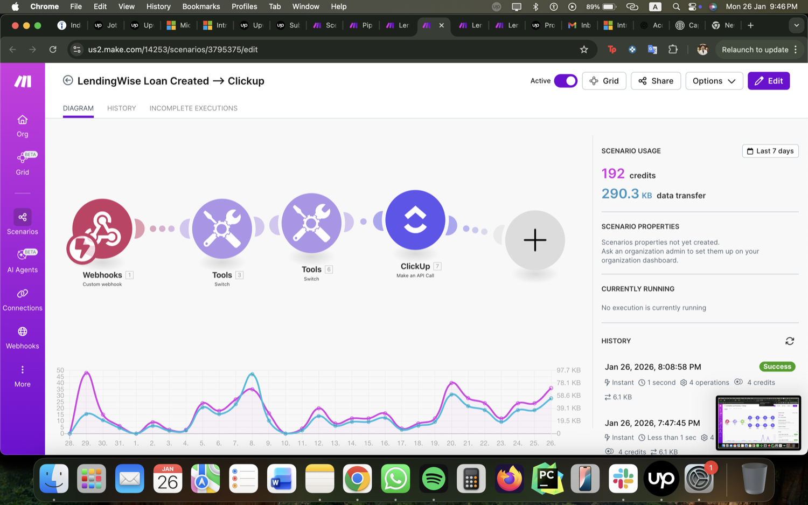Open Chrome extensions puzzle icon
Viewport: 808px width, 505px height.
pos(673,50)
